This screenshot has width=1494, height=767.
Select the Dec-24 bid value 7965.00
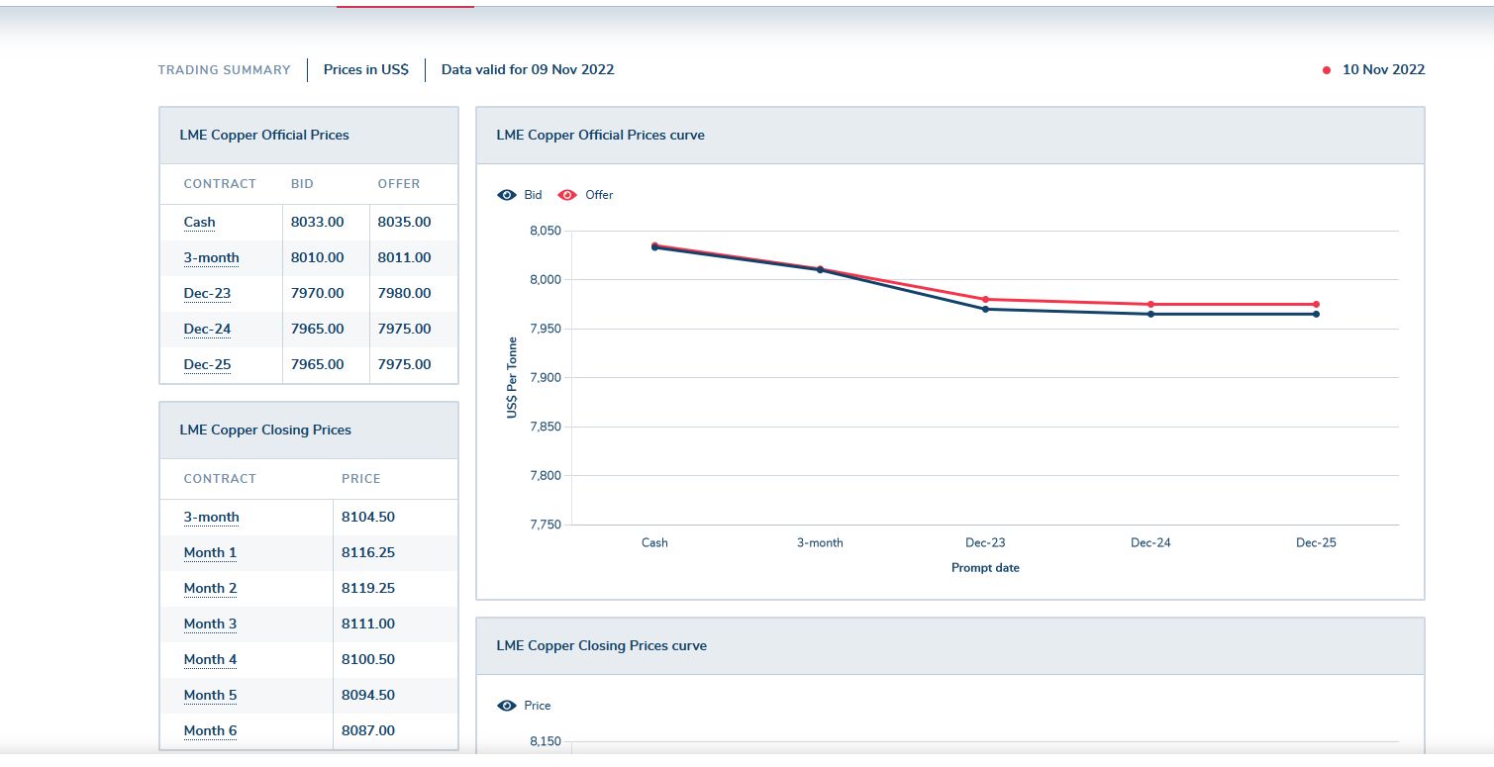pyautogui.click(x=317, y=330)
